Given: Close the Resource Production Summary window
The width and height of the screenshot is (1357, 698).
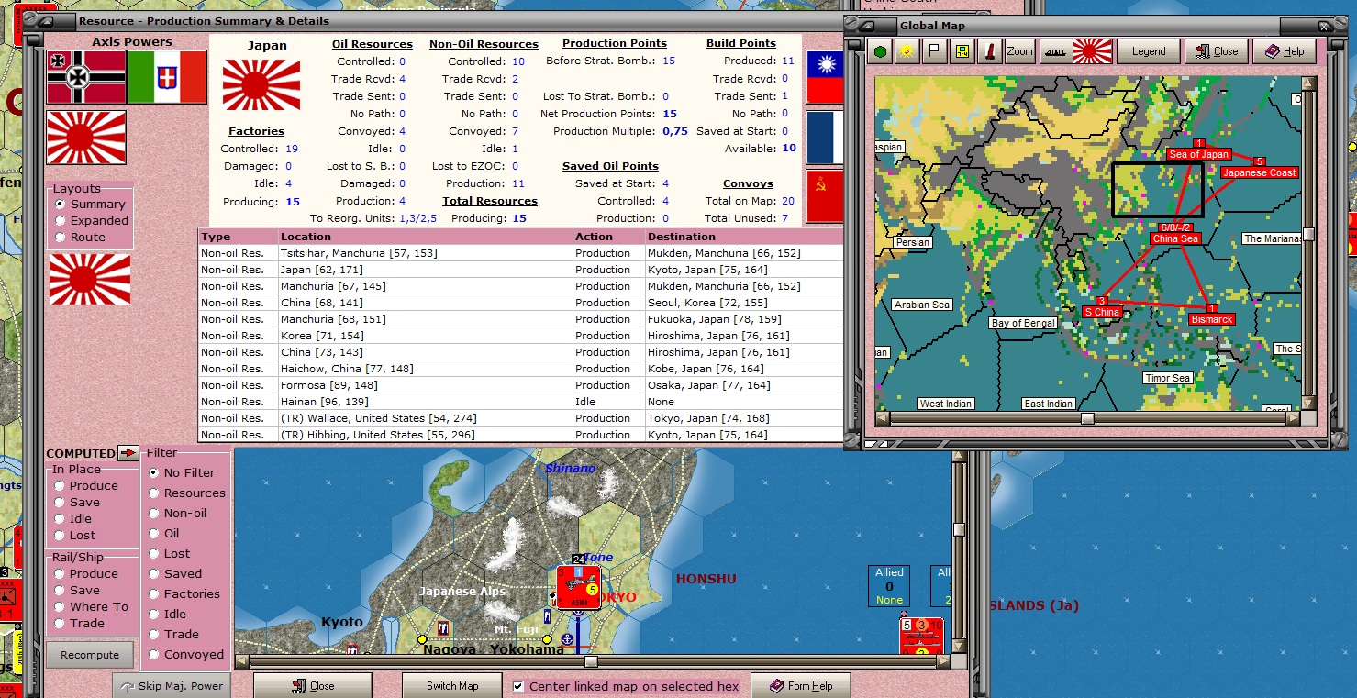Looking at the screenshot, I should [x=313, y=686].
